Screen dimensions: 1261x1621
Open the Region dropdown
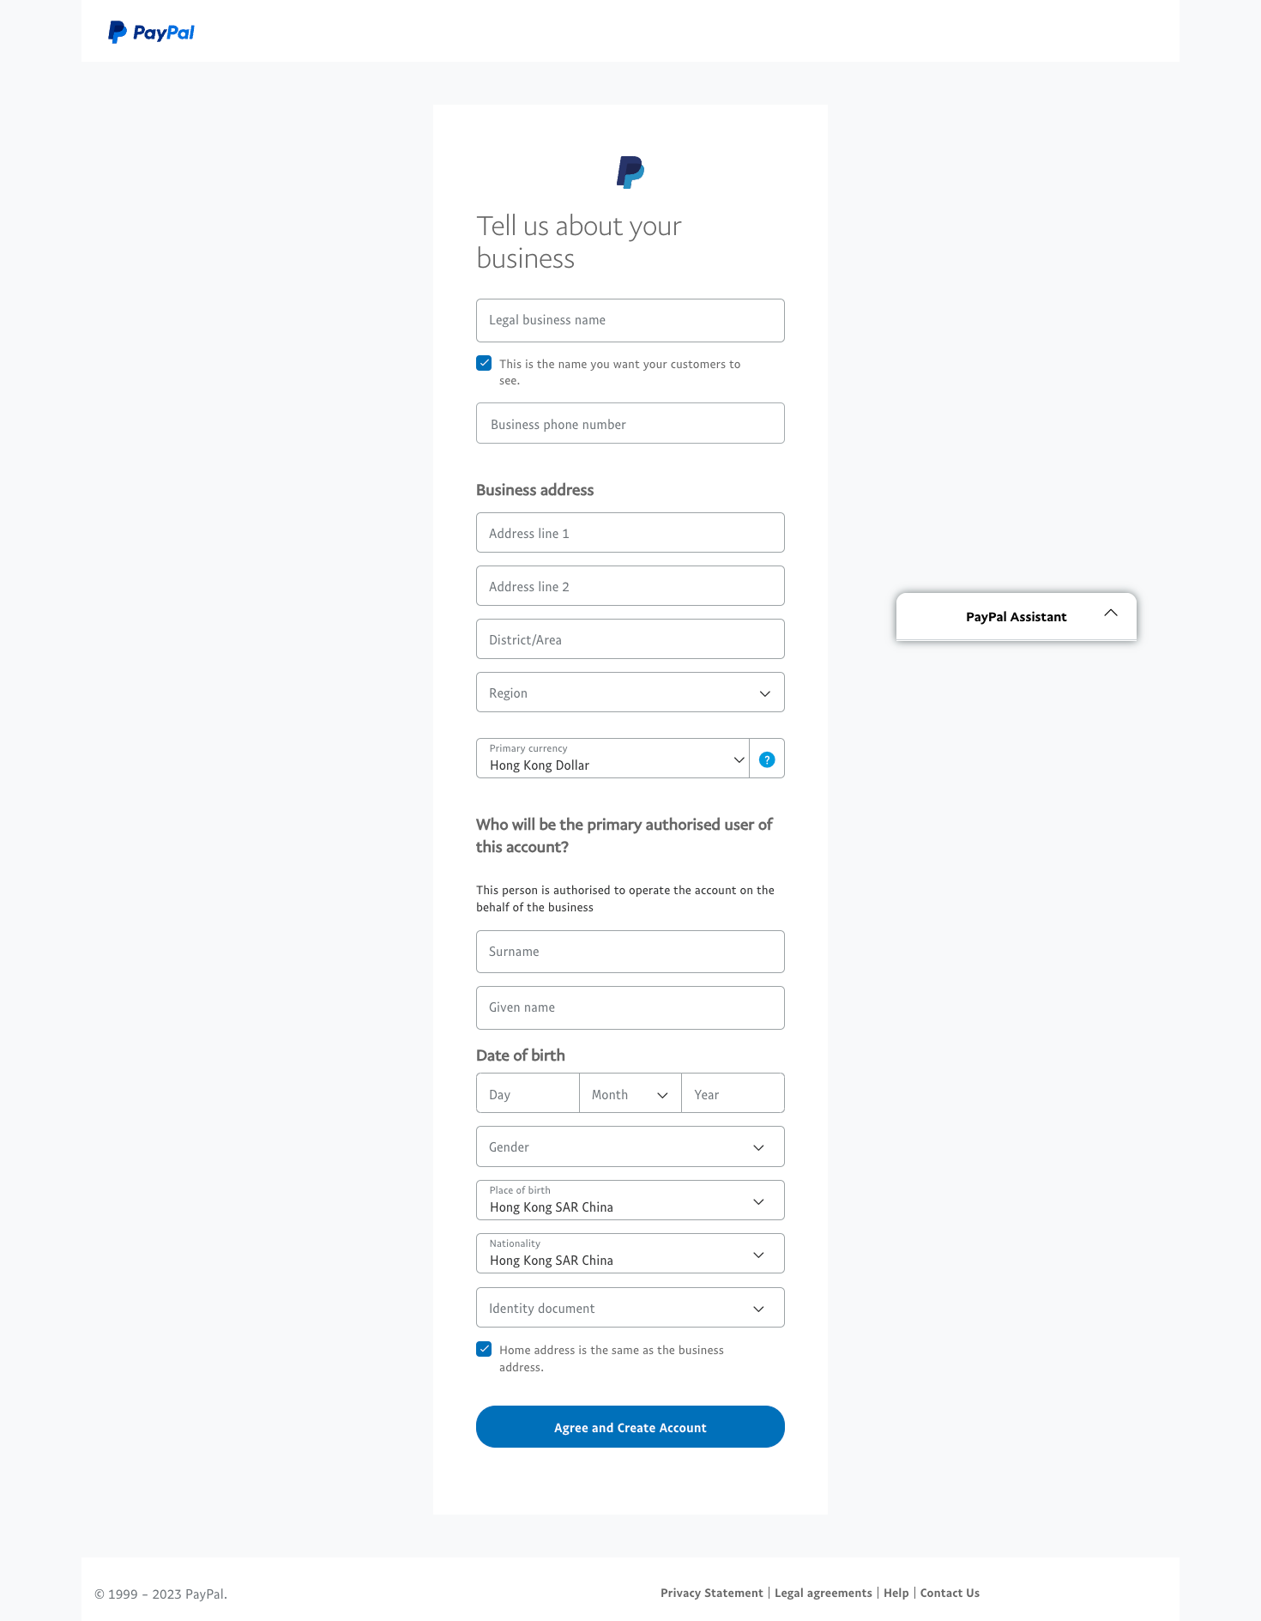pos(630,693)
